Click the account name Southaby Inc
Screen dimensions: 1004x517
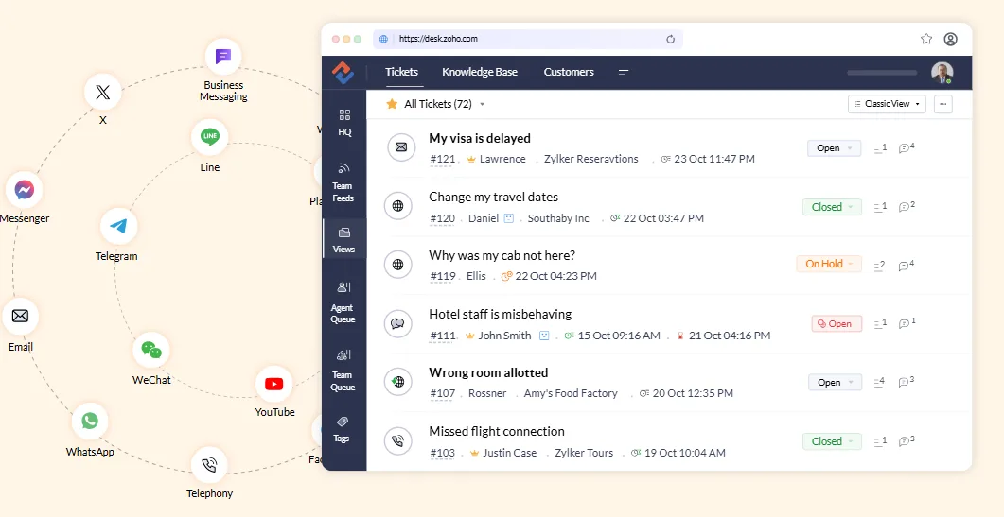[x=558, y=218]
